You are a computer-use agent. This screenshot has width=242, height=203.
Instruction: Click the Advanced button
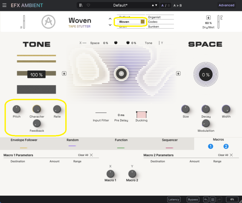pyautogui.click(x=226, y=5)
